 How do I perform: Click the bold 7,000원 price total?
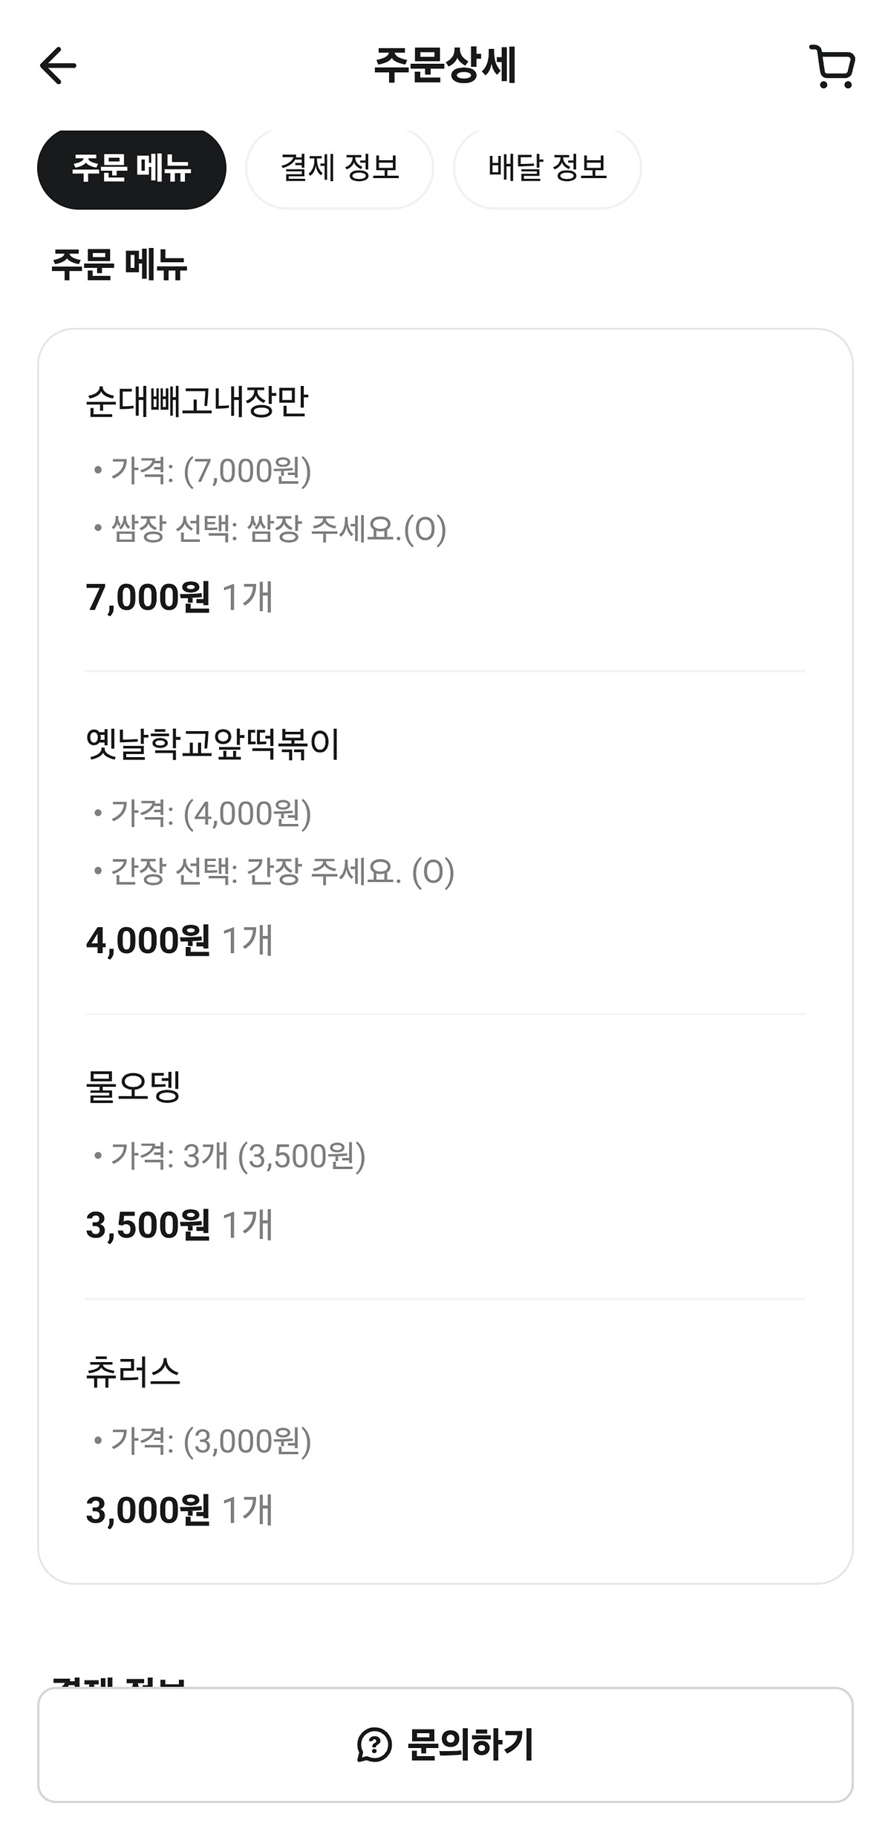click(x=148, y=598)
